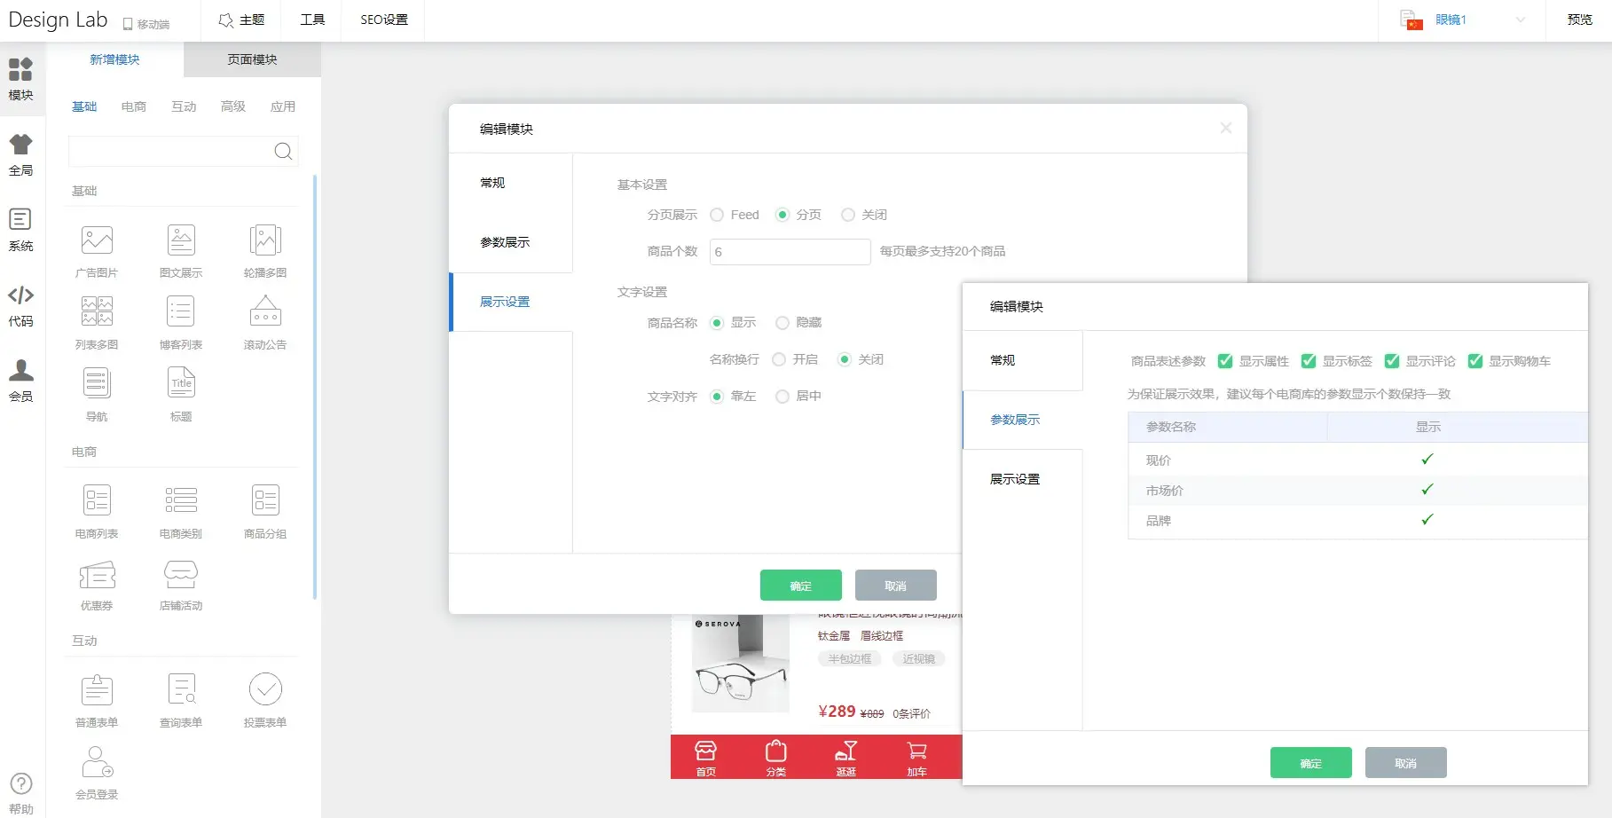
Task: Open the 主题 theme menu in top bar
Action: click(241, 20)
